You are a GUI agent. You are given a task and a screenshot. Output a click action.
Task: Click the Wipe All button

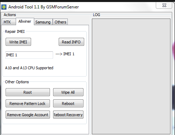pyautogui.click(x=68, y=92)
